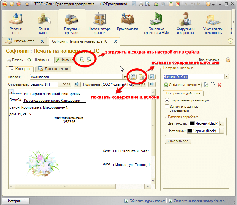Open Цвет текста color chooser ellipsis
The width and height of the screenshot is (237, 205).
point(222,123)
